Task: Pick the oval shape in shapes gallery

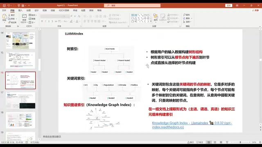Action: pyautogui.click(x=148, y=15)
